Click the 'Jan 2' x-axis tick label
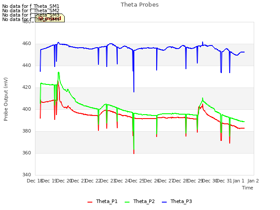This screenshot has height=210, width=280. pyautogui.click(x=253, y=181)
